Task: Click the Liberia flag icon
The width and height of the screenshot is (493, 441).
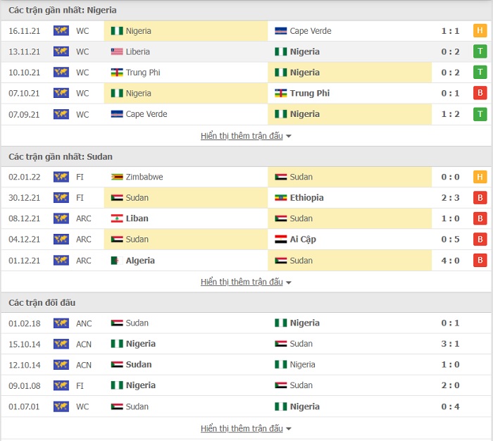Action: [117, 51]
